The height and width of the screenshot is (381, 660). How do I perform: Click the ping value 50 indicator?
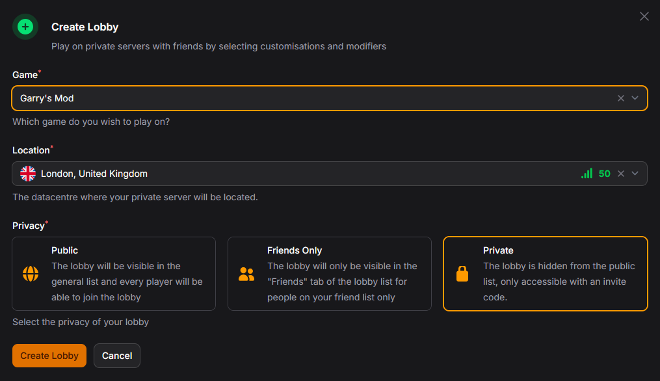pyautogui.click(x=605, y=174)
